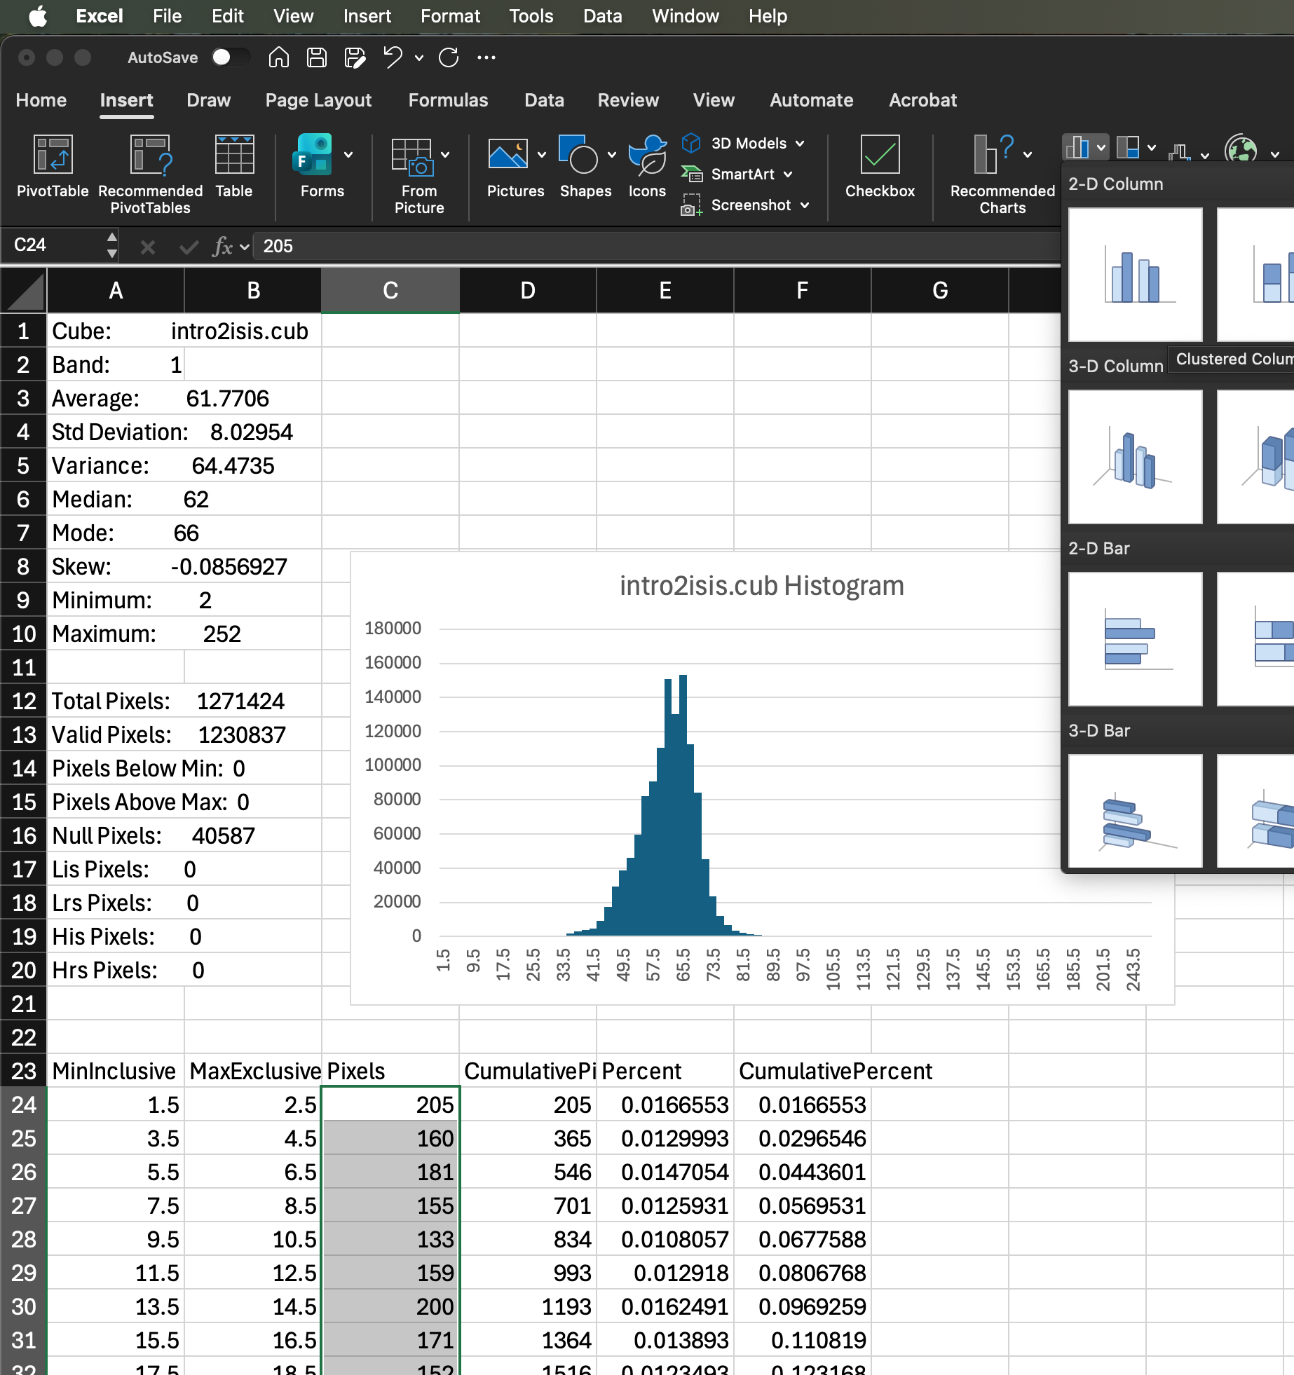Select the Clustered Column chart type

[x=1134, y=275]
